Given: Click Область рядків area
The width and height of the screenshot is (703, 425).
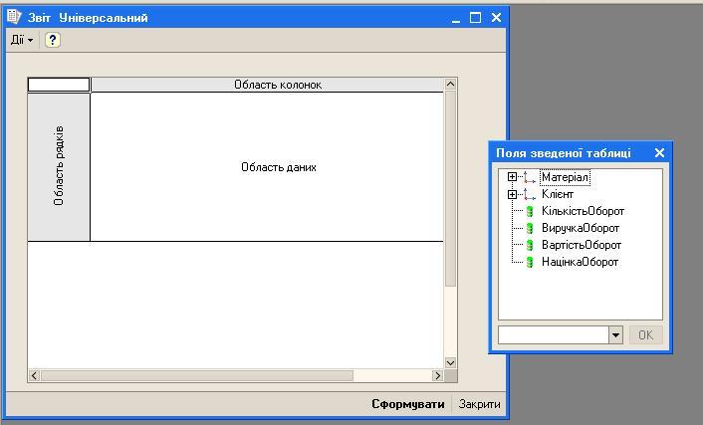Looking at the screenshot, I should 59,166.
